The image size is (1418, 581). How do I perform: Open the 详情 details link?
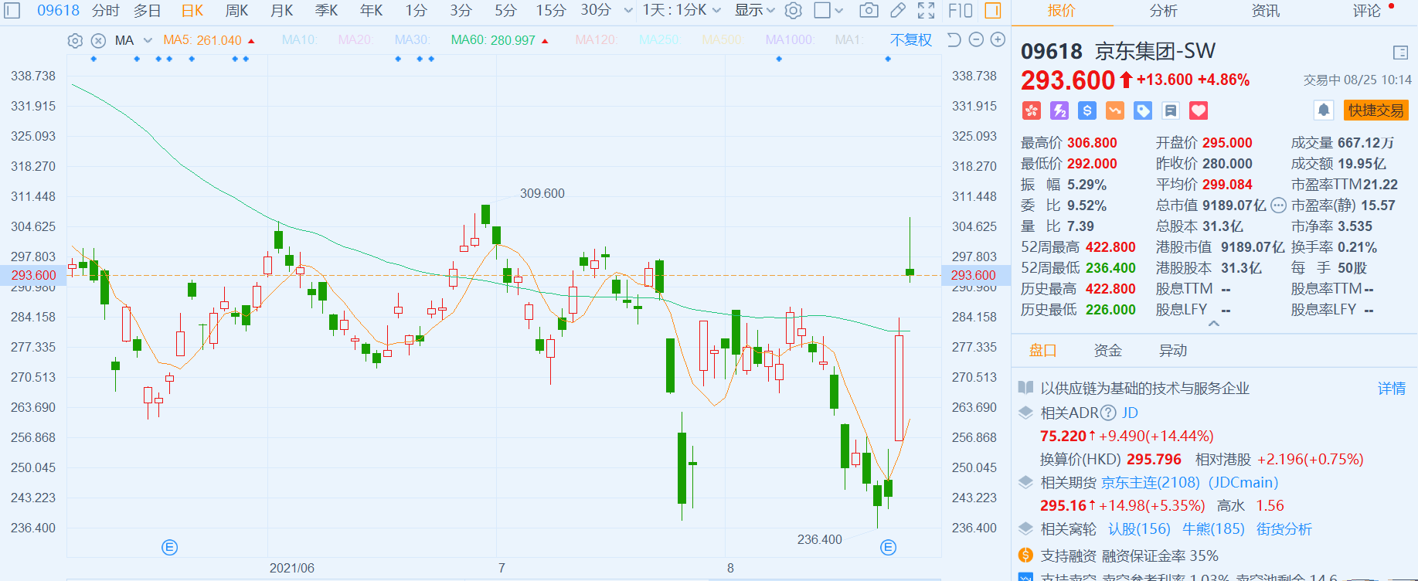1392,389
